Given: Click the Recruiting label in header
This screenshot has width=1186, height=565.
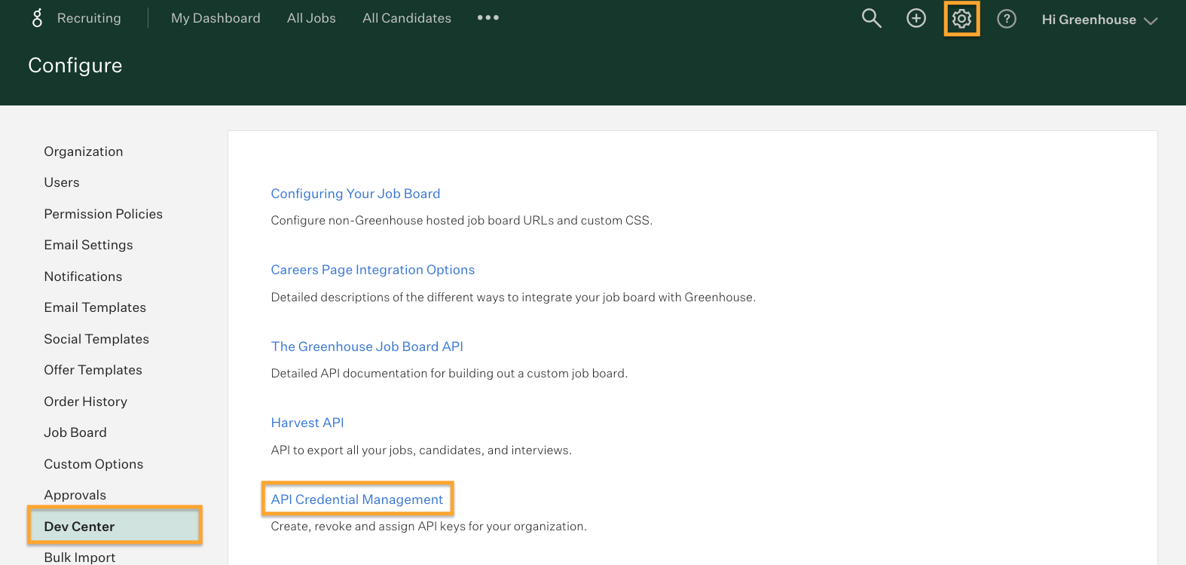Looking at the screenshot, I should pos(89,18).
